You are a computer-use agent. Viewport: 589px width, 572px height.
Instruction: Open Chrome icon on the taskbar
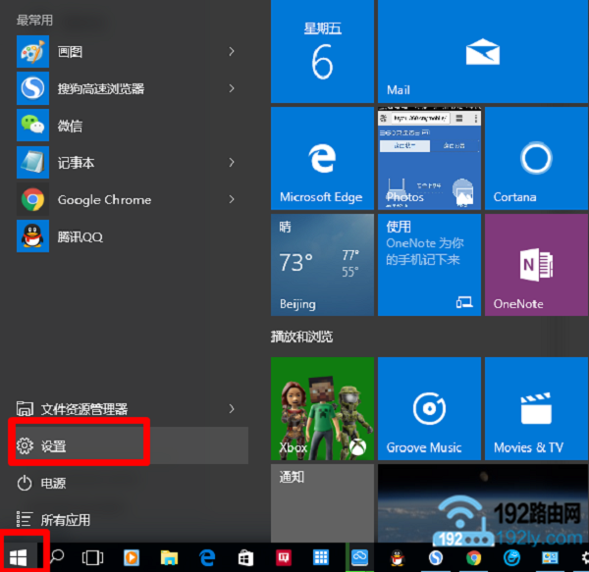coord(474,557)
